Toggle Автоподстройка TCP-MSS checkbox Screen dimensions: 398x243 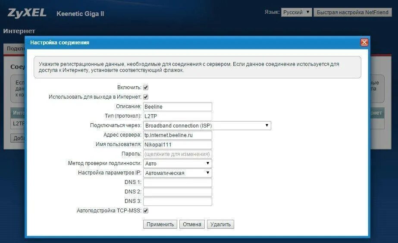[146, 211]
